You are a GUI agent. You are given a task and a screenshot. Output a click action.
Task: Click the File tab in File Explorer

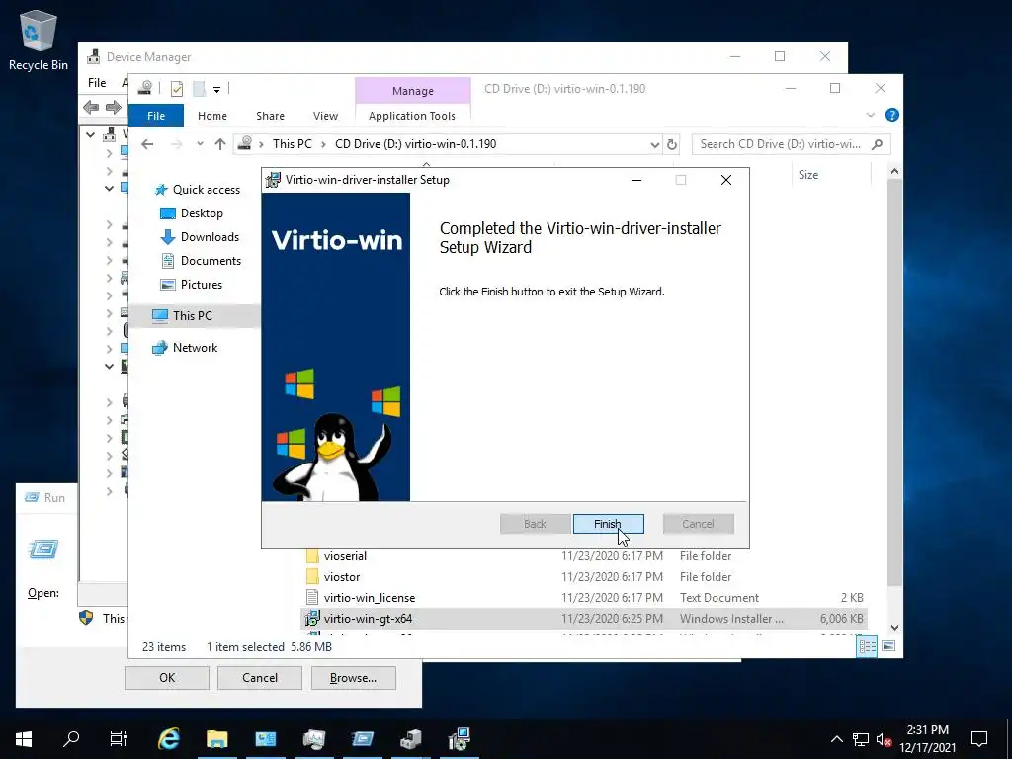coord(155,116)
